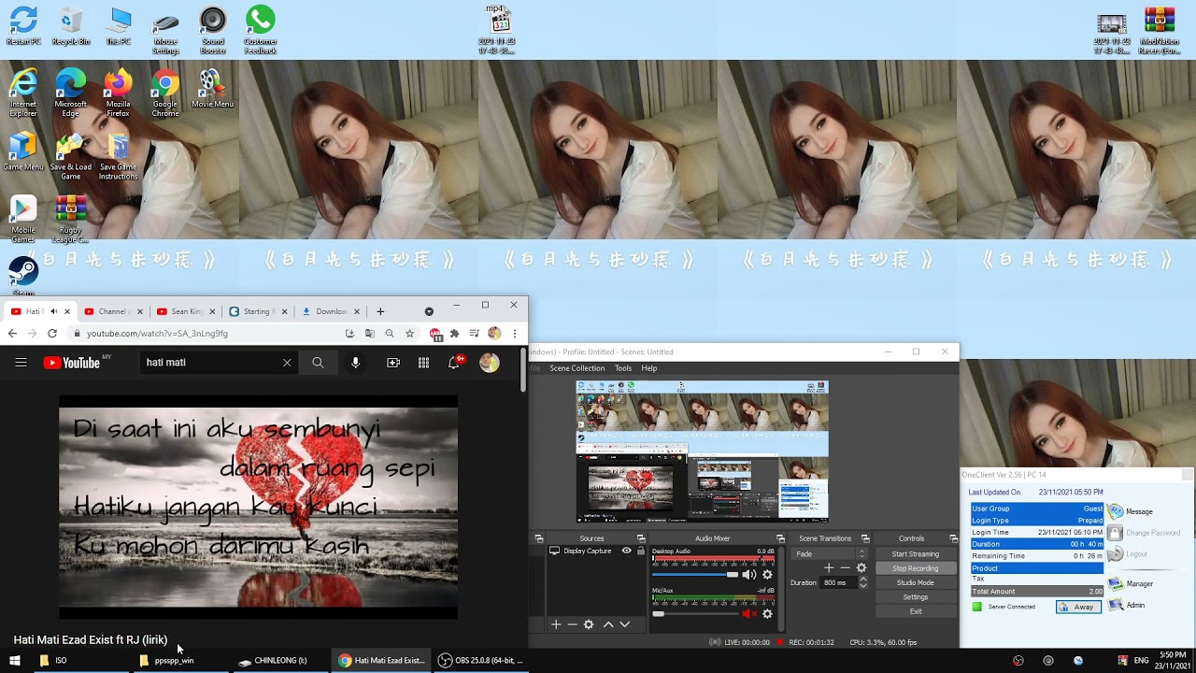Reload the YouTube page

coord(52,334)
